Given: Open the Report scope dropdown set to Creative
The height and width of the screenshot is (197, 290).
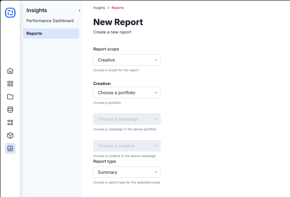Looking at the screenshot, I should (127, 60).
